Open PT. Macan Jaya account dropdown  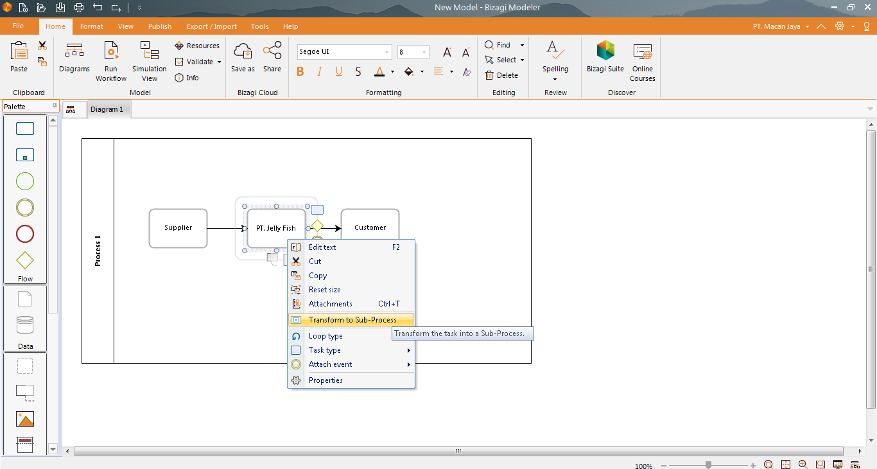pyautogui.click(x=781, y=26)
